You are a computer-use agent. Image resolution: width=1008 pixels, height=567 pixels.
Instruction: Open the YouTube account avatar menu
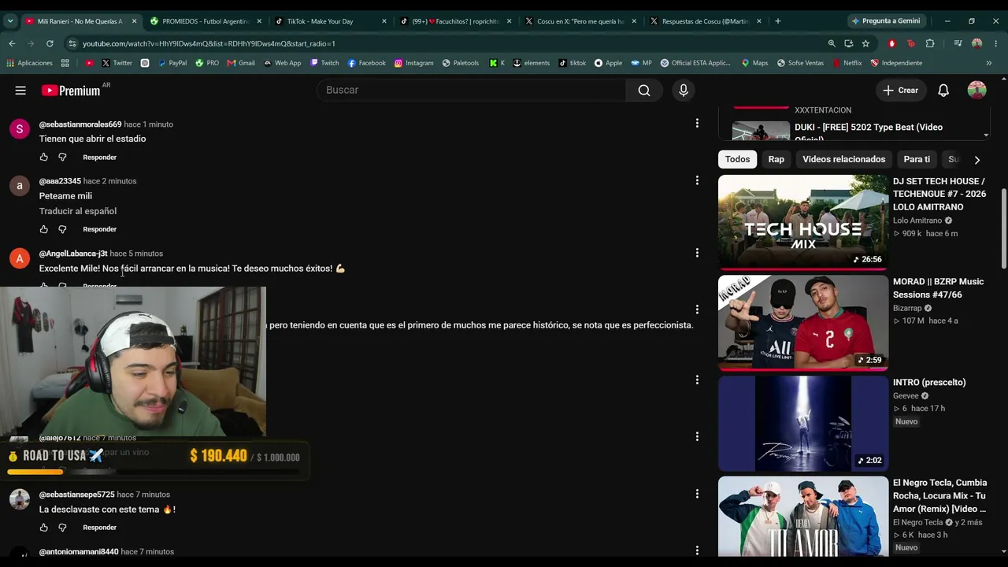tap(977, 91)
